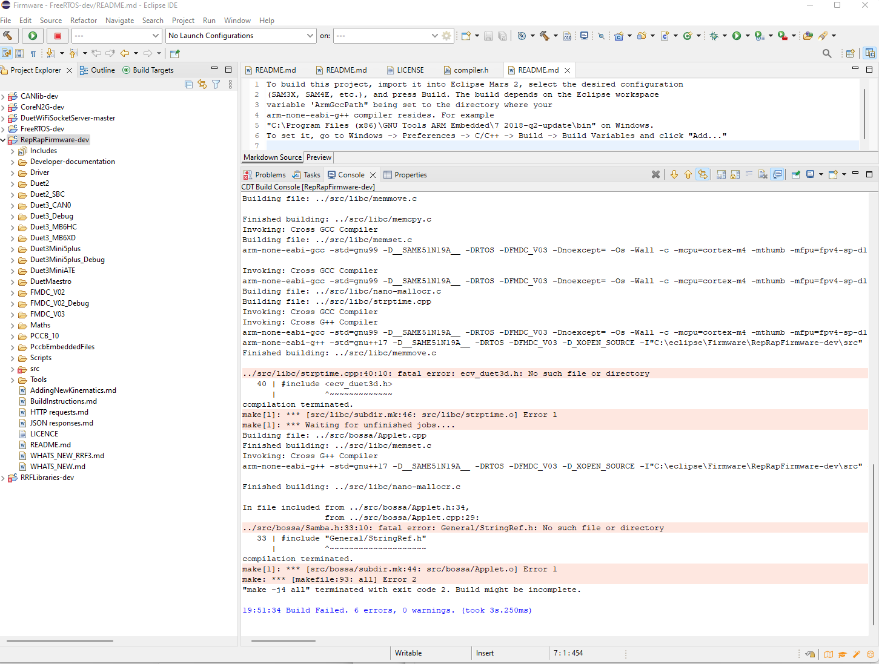Open the New wizard toolbar icon
Viewport: 879px width, 664px height.
pyautogui.click(x=465, y=36)
